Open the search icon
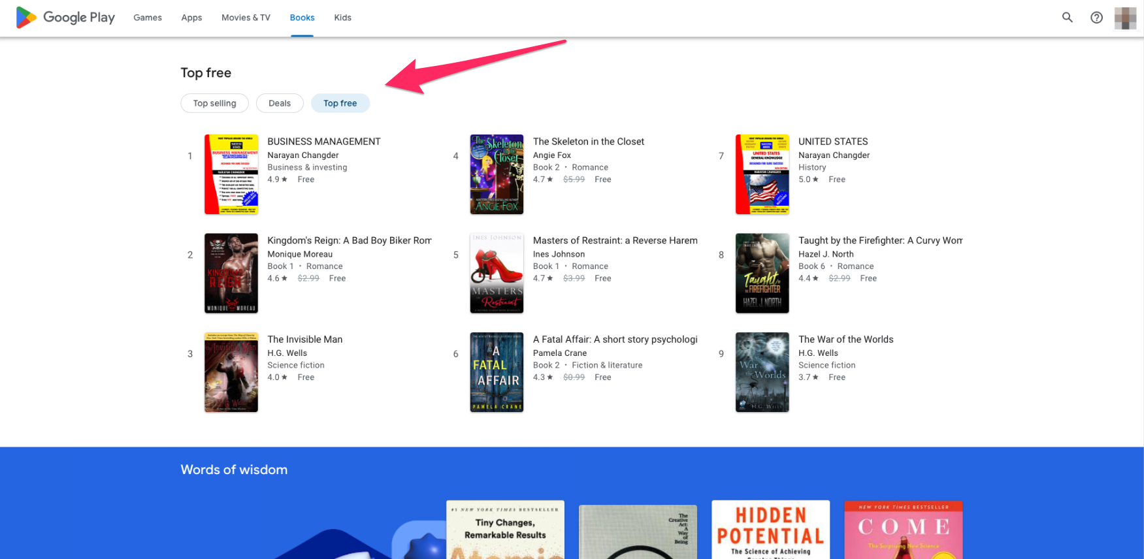The width and height of the screenshot is (1144, 559). 1068,18
